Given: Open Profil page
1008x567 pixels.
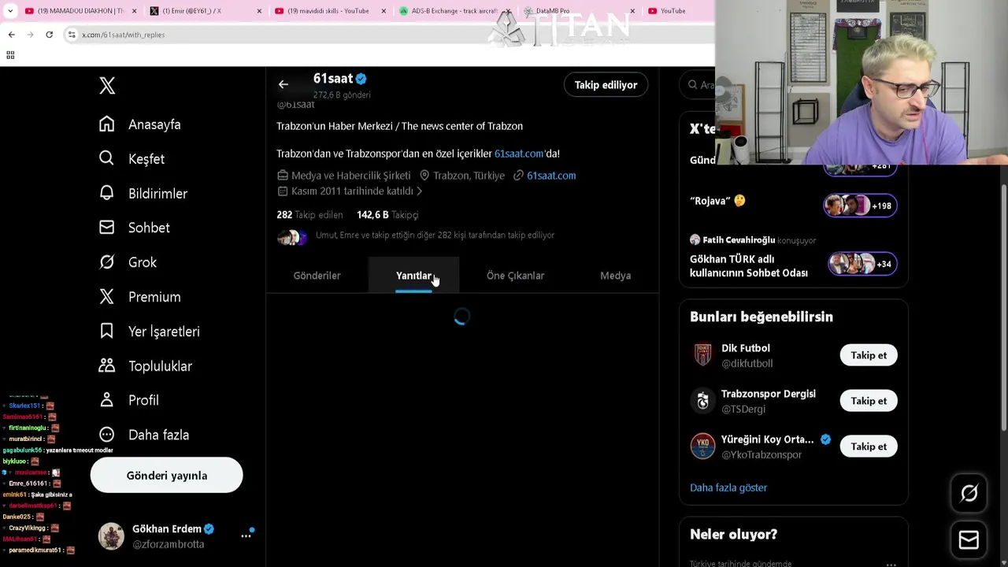Looking at the screenshot, I should click(x=129, y=400).
